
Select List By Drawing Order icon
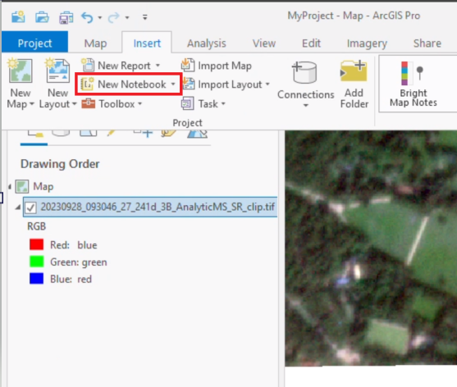click(35, 134)
